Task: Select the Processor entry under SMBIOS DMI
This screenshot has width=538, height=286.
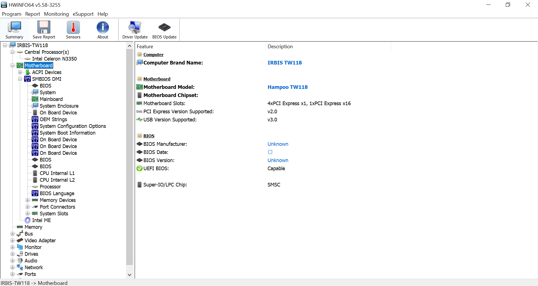Action: coord(50,187)
